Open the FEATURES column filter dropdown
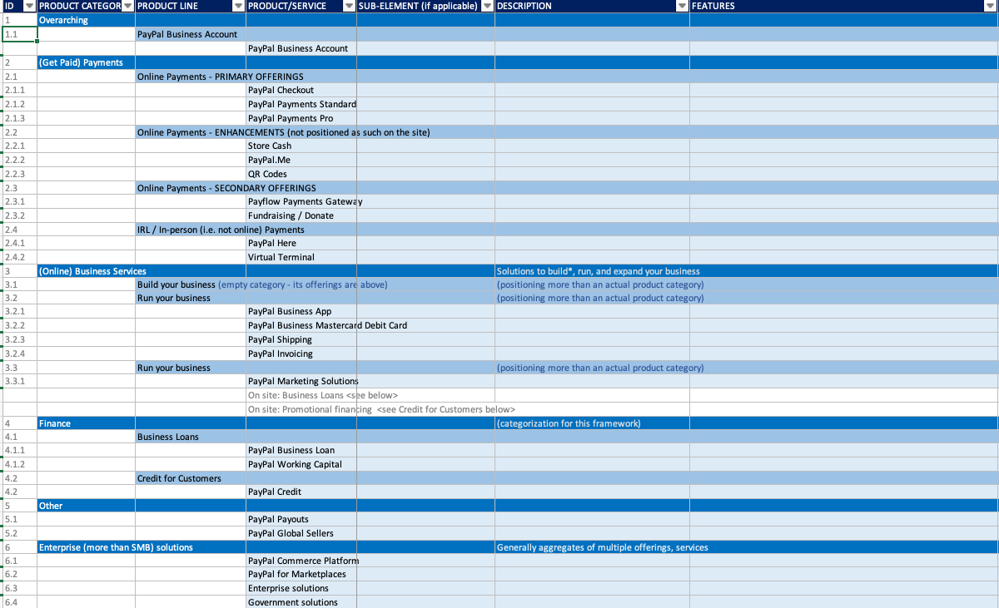 pos(992,6)
